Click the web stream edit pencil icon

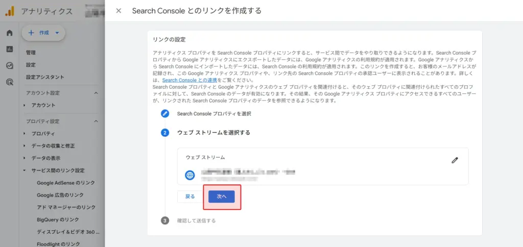point(455,160)
